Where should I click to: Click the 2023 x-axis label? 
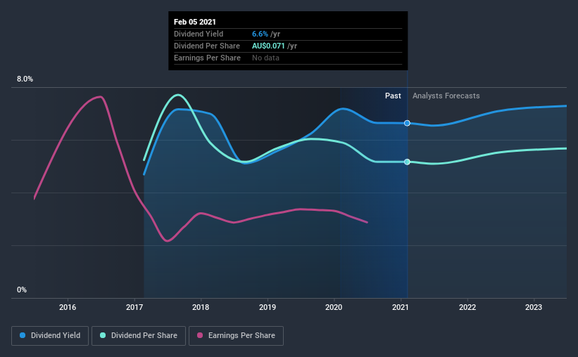[x=534, y=307]
